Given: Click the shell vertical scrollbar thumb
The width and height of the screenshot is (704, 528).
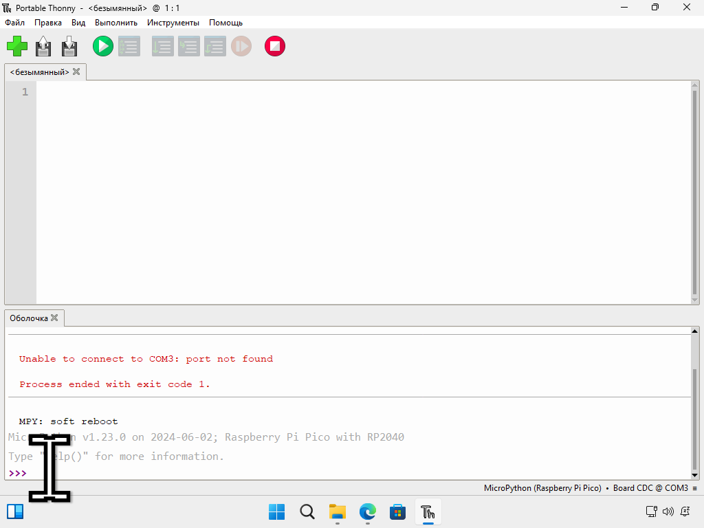Looking at the screenshot, I should click(694, 419).
